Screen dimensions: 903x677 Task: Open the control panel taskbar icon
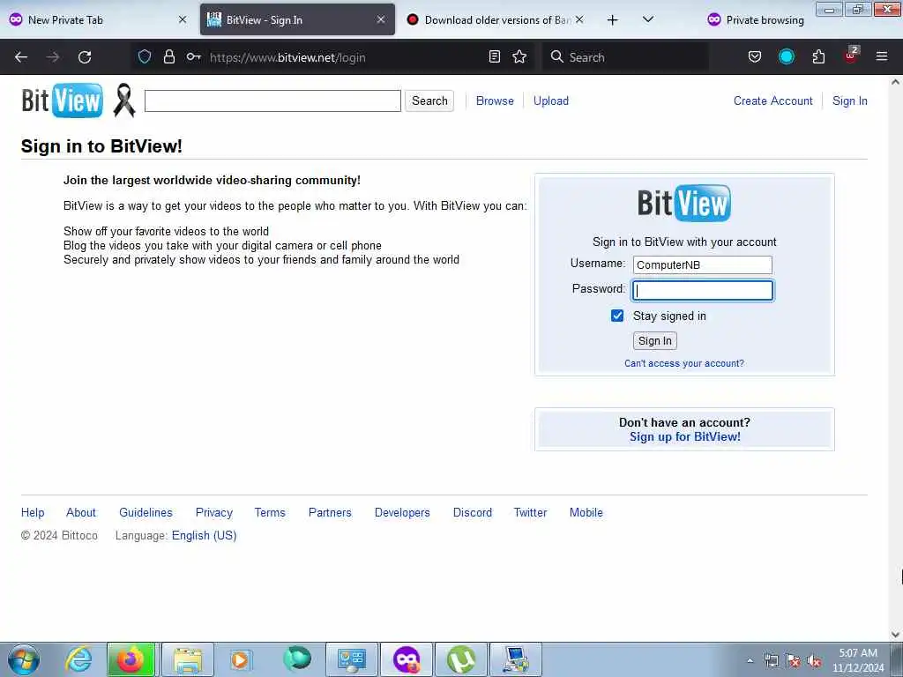352,659
